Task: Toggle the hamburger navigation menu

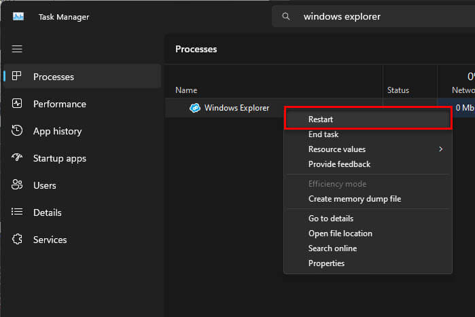Action: pyautogui.click(x=17, y=49)
